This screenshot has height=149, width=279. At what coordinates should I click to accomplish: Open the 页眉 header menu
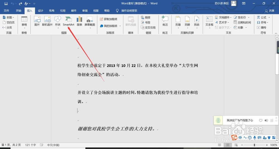(178, 22)
